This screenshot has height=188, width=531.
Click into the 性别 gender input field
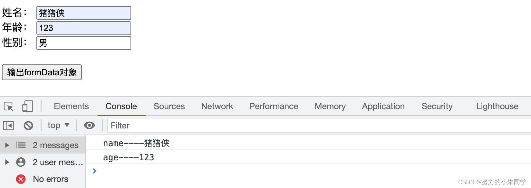[x=84, y=43]
